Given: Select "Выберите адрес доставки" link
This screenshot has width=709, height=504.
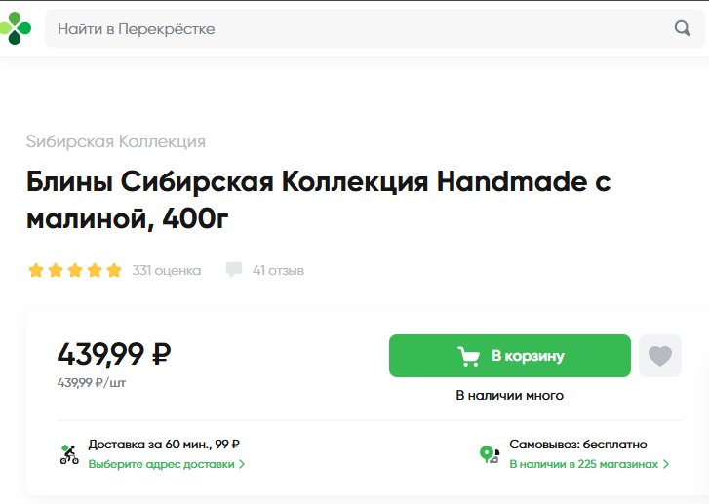Looking at the screenshot, I should pyautogui.click(x=162, y=464).
